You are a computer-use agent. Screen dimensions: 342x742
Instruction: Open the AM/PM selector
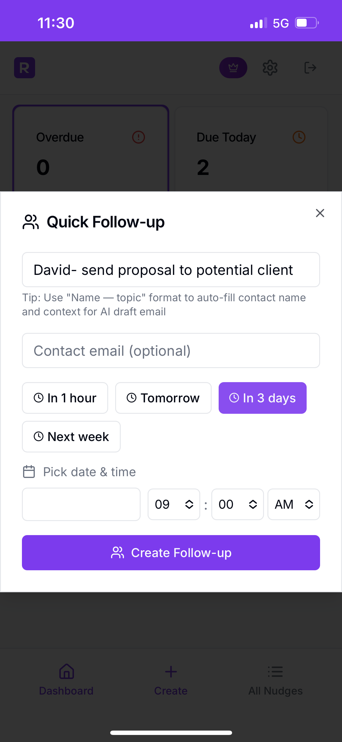coord(293,504)
